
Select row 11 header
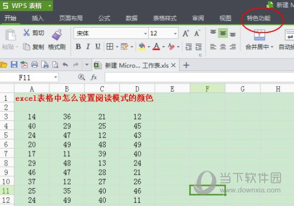[7, 191]
